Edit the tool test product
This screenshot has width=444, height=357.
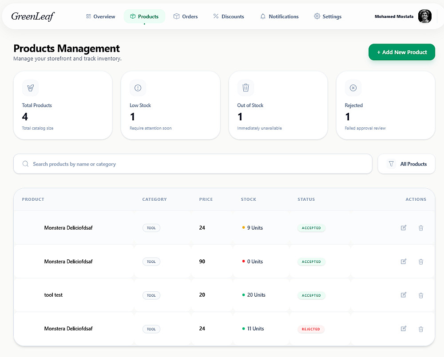[x=404, y=295]
